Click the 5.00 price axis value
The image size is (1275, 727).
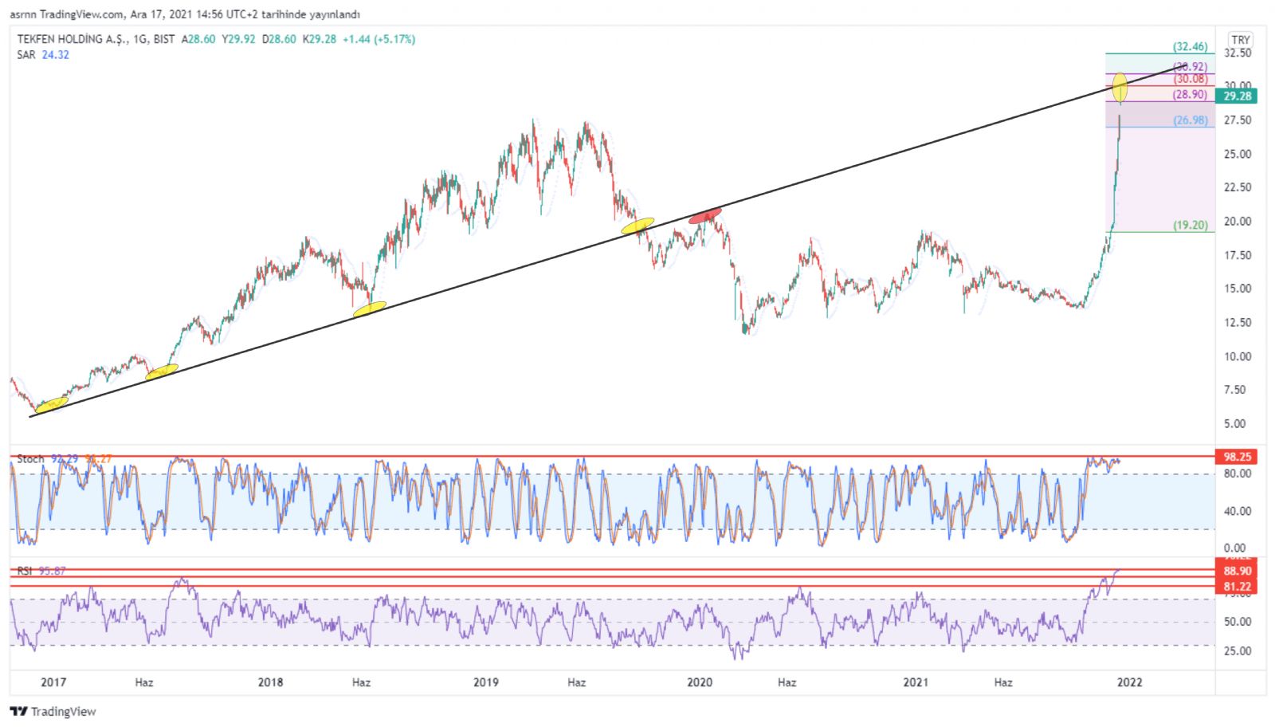click(1235, 424)
